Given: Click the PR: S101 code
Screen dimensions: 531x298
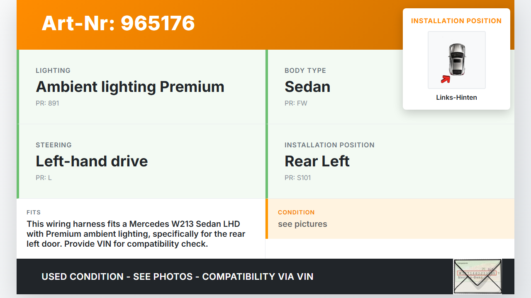Looking at the screenshot, I should [x=297, y=178].
